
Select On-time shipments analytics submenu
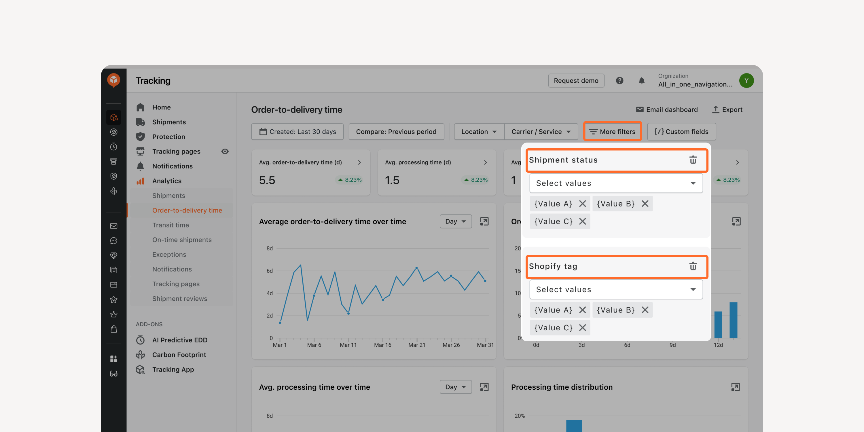[181, 240]
